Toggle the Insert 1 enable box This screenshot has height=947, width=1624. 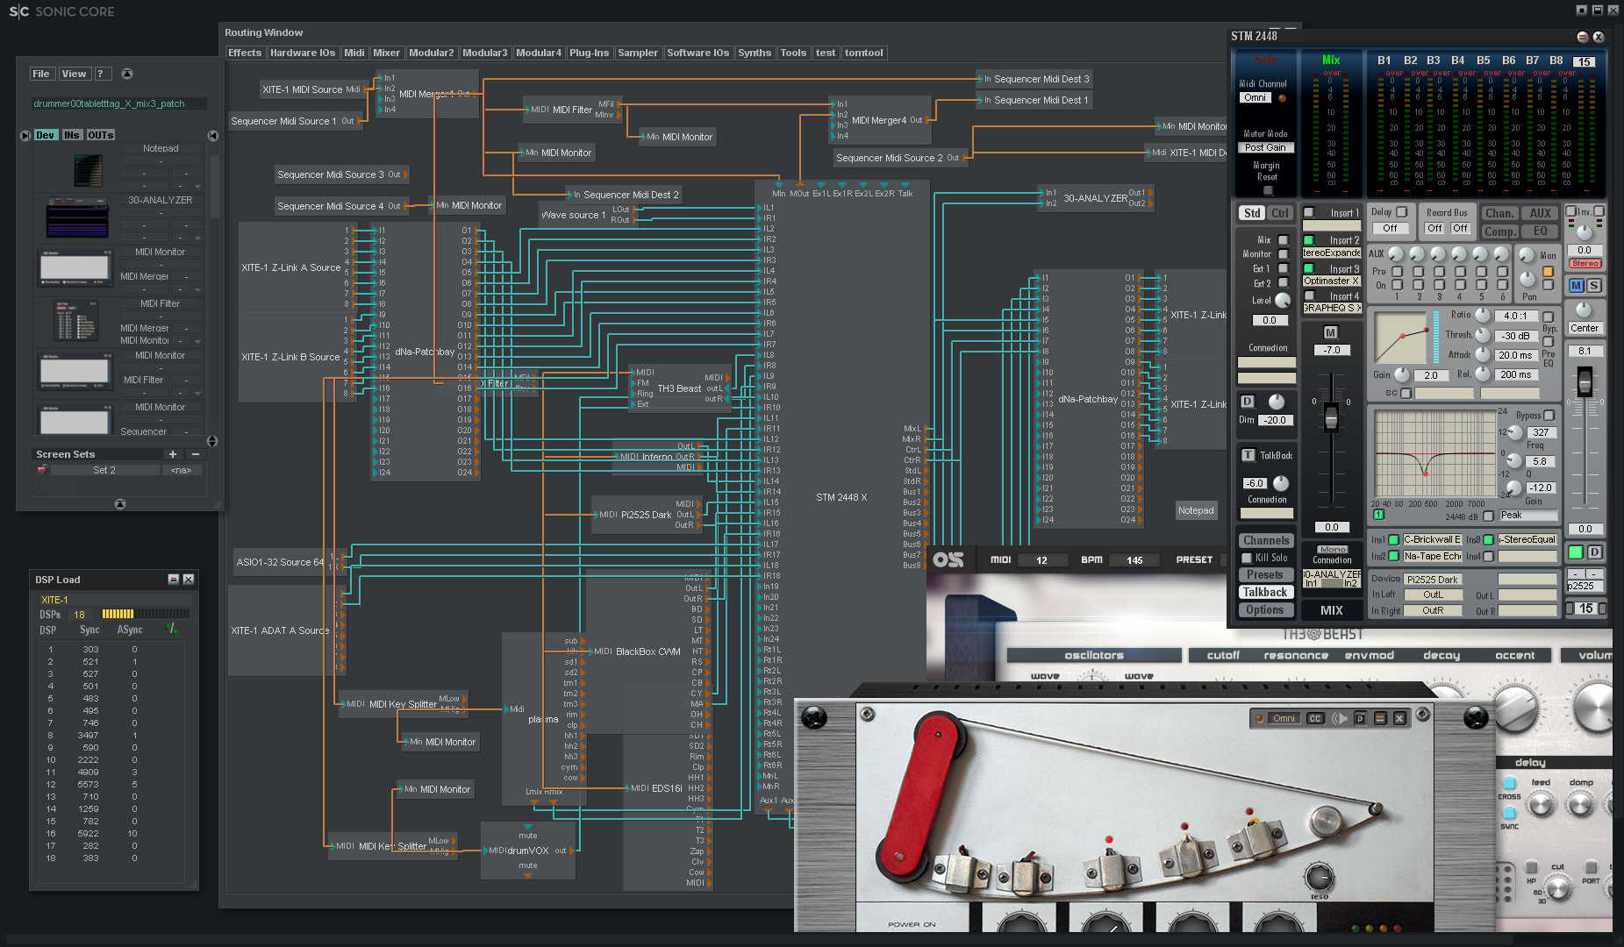[x=1309, y=212]
